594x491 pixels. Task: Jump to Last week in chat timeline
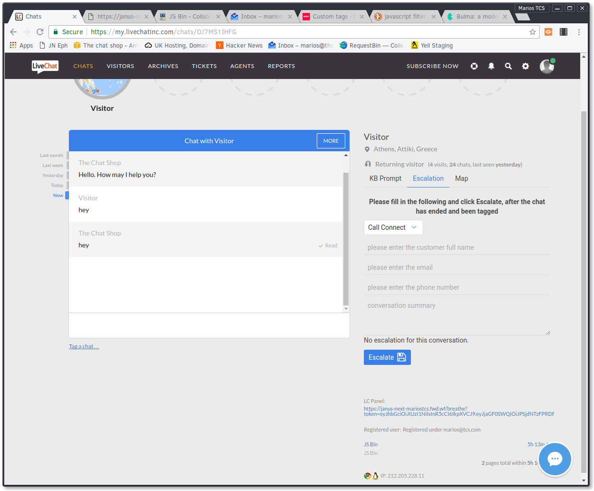coord(53,166)
